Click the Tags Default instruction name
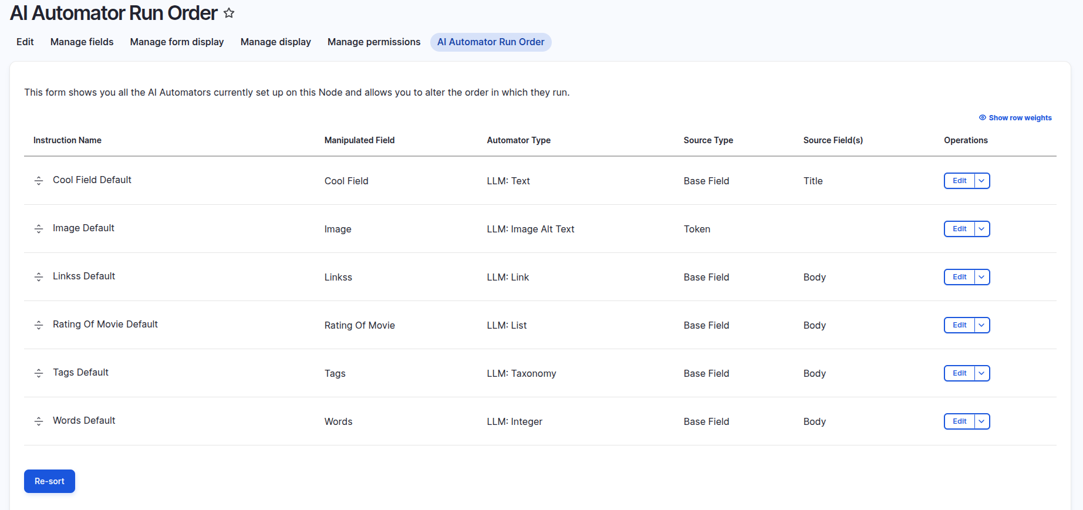This screenshot has height=510, width=1083. [80, 372]
